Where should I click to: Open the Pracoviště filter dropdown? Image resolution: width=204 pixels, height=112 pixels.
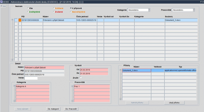(x=194, y=10)
